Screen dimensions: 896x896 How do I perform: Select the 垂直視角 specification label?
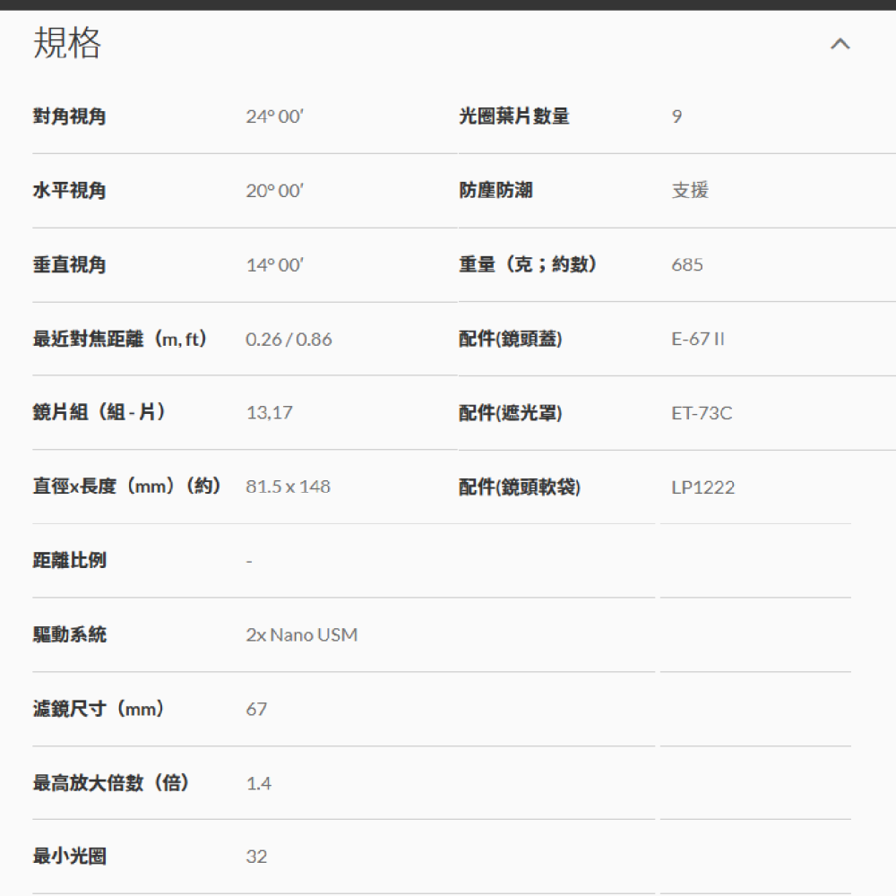68,264
